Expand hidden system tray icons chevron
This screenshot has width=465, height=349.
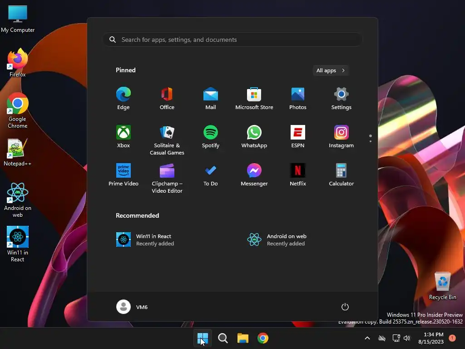[367, 338]
